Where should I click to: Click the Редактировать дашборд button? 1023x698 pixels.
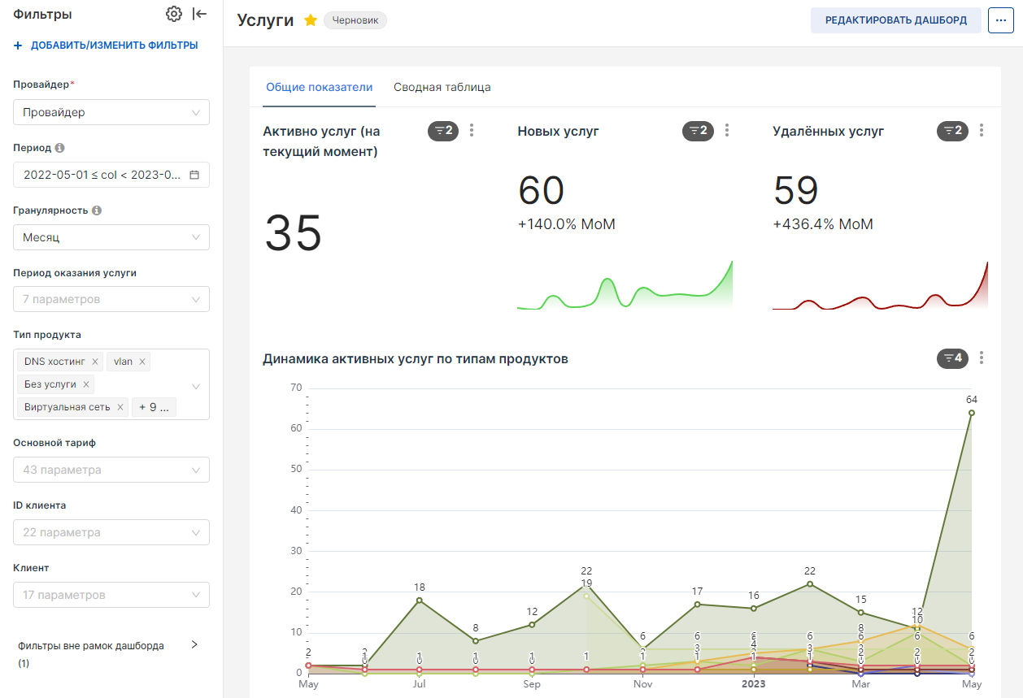click(x=896, y=20)
